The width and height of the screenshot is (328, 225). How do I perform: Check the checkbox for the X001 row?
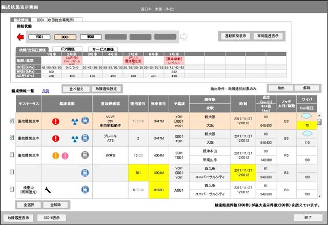pos(12,172)
